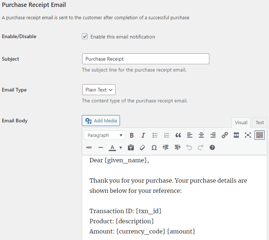This screenshot has height=240, width=269.
Task: Align text right
Action: pyautogui.click(x=213, y=135)
